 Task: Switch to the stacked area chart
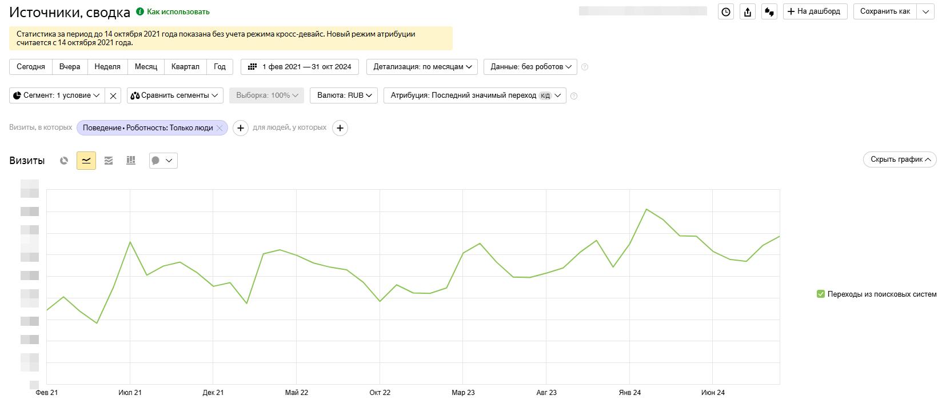[109, 161]
